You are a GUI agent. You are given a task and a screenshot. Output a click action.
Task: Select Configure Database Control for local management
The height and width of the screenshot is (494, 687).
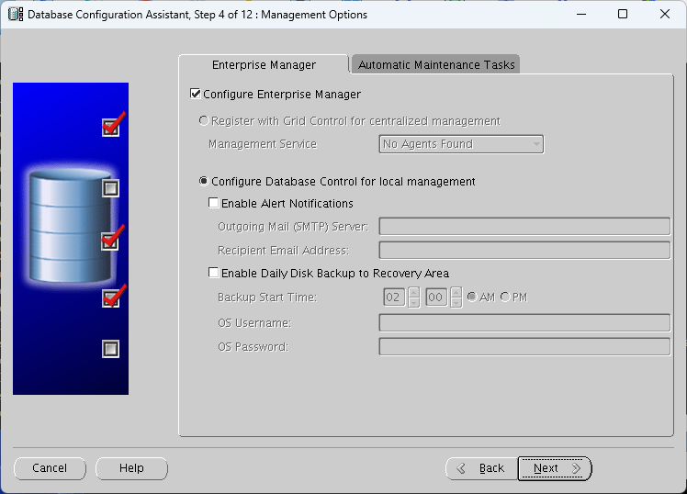(204, 181)
